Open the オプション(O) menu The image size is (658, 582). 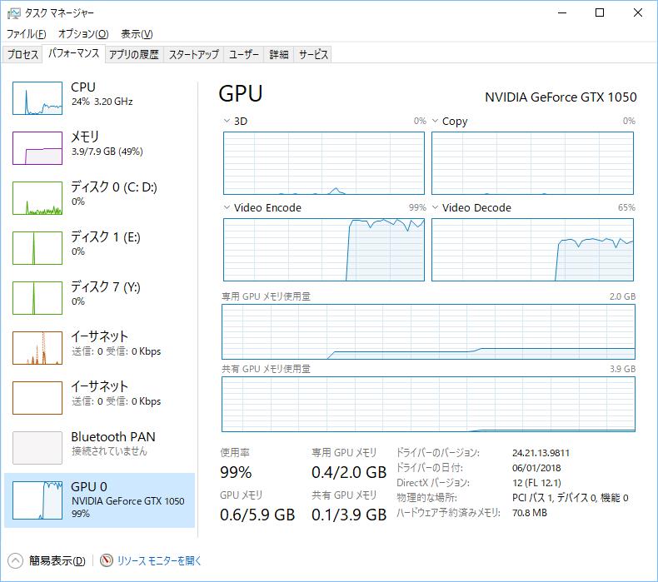point(83,33)
